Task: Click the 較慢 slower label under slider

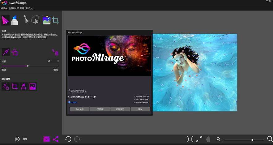Action: coord(56,70)
